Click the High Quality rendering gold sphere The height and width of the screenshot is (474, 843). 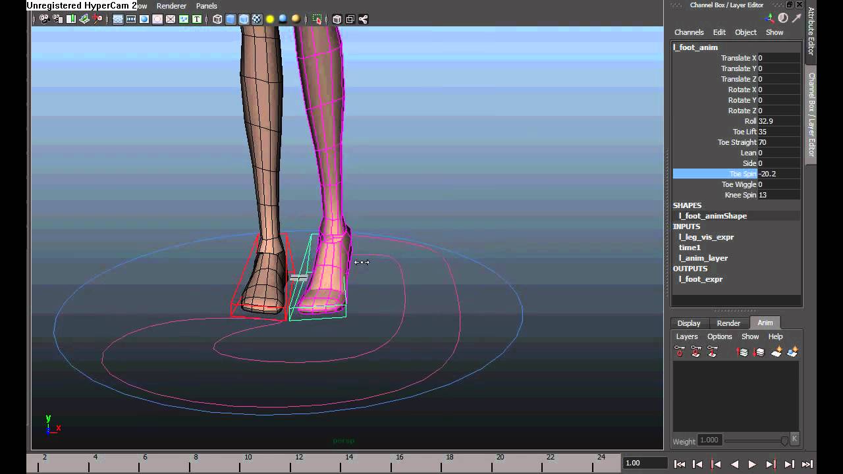click(296, 19)
